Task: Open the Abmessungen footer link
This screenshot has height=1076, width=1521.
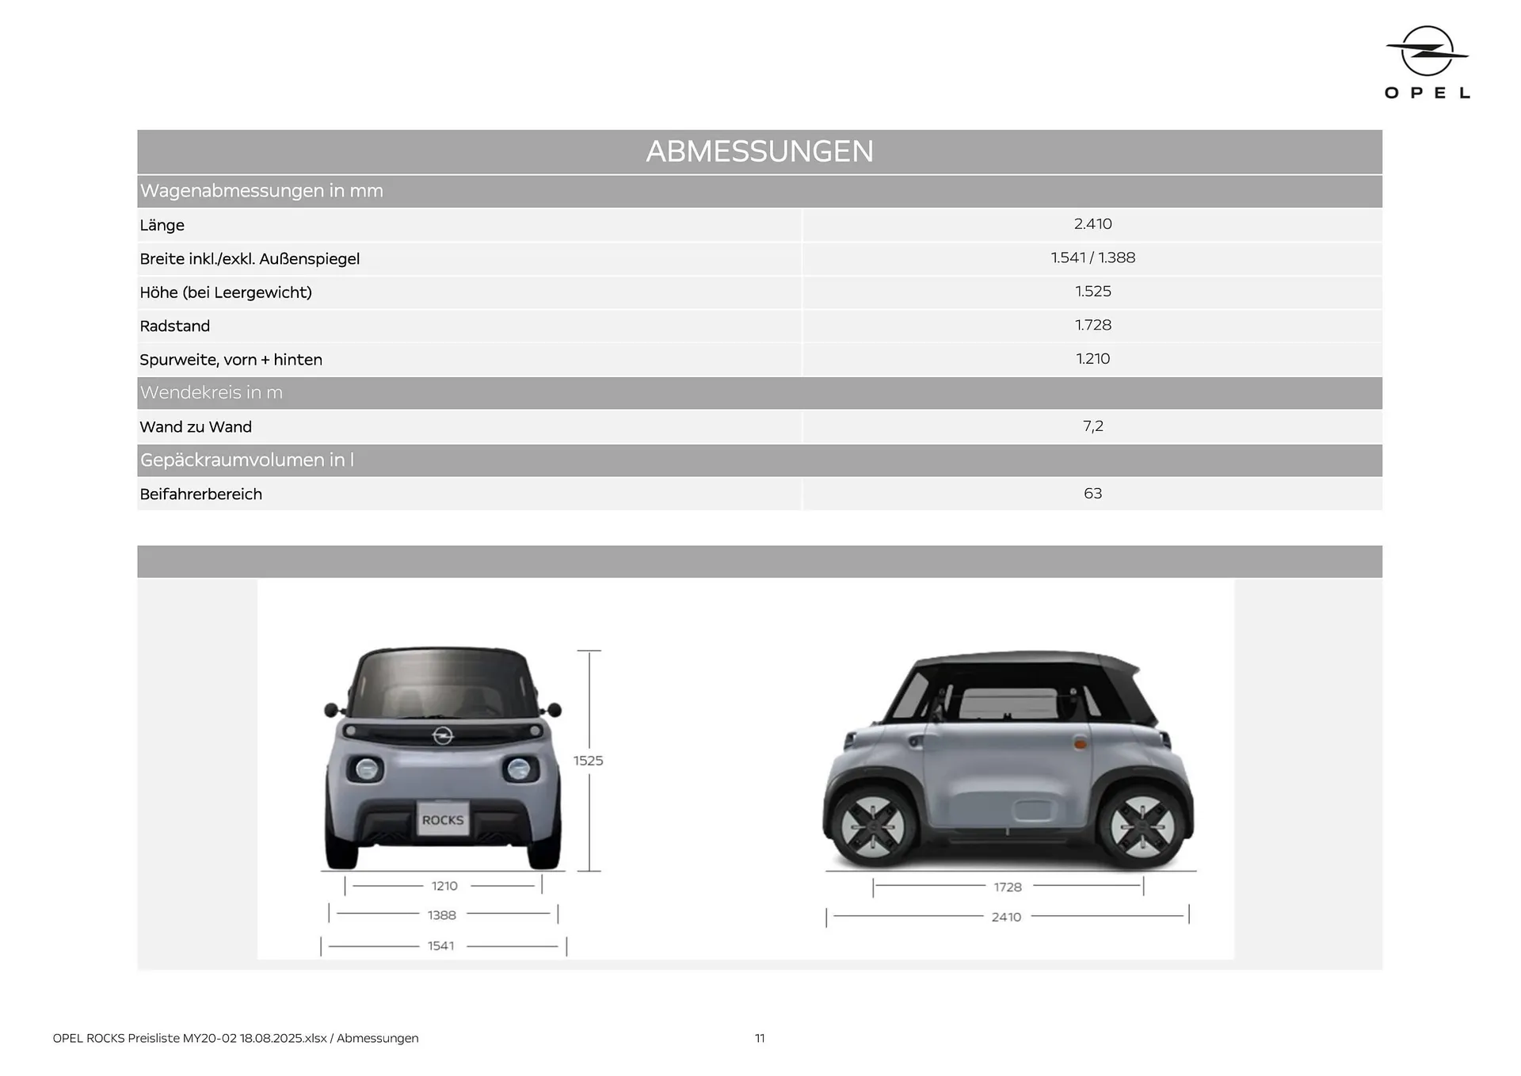Action: pos(378,1038)
